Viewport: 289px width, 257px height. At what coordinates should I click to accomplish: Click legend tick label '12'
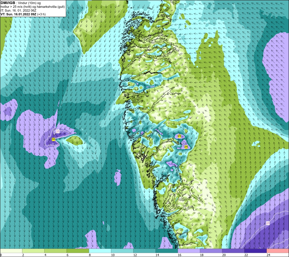coord(135,255)
